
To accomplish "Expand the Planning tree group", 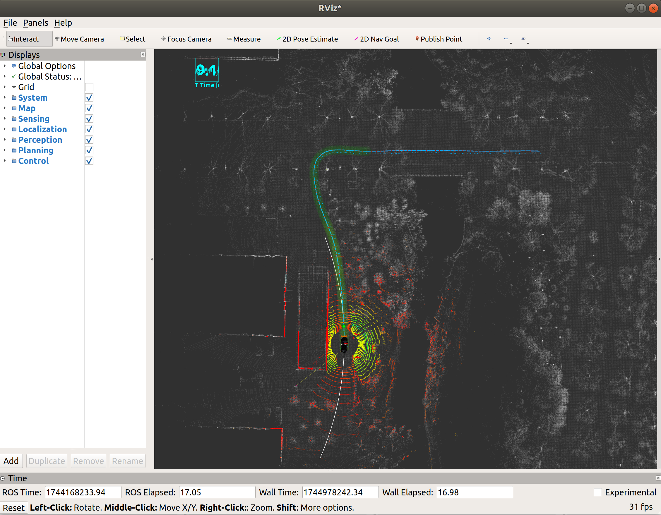I will click(5, 150).
